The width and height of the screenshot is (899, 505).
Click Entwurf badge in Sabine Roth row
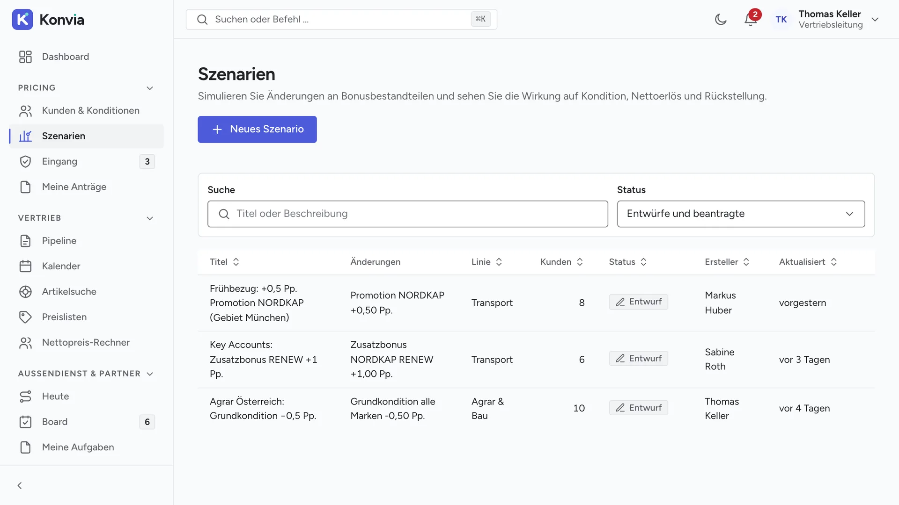(x=638, y=358)
